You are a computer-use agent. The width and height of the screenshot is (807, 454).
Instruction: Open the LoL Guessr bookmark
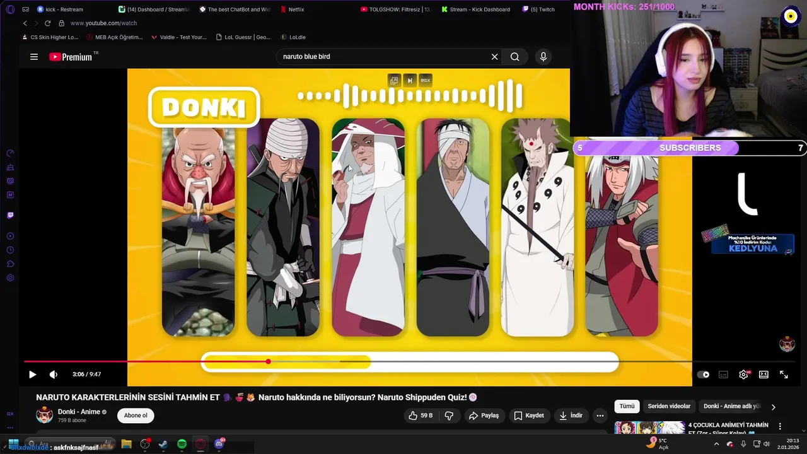coord(243,37)
